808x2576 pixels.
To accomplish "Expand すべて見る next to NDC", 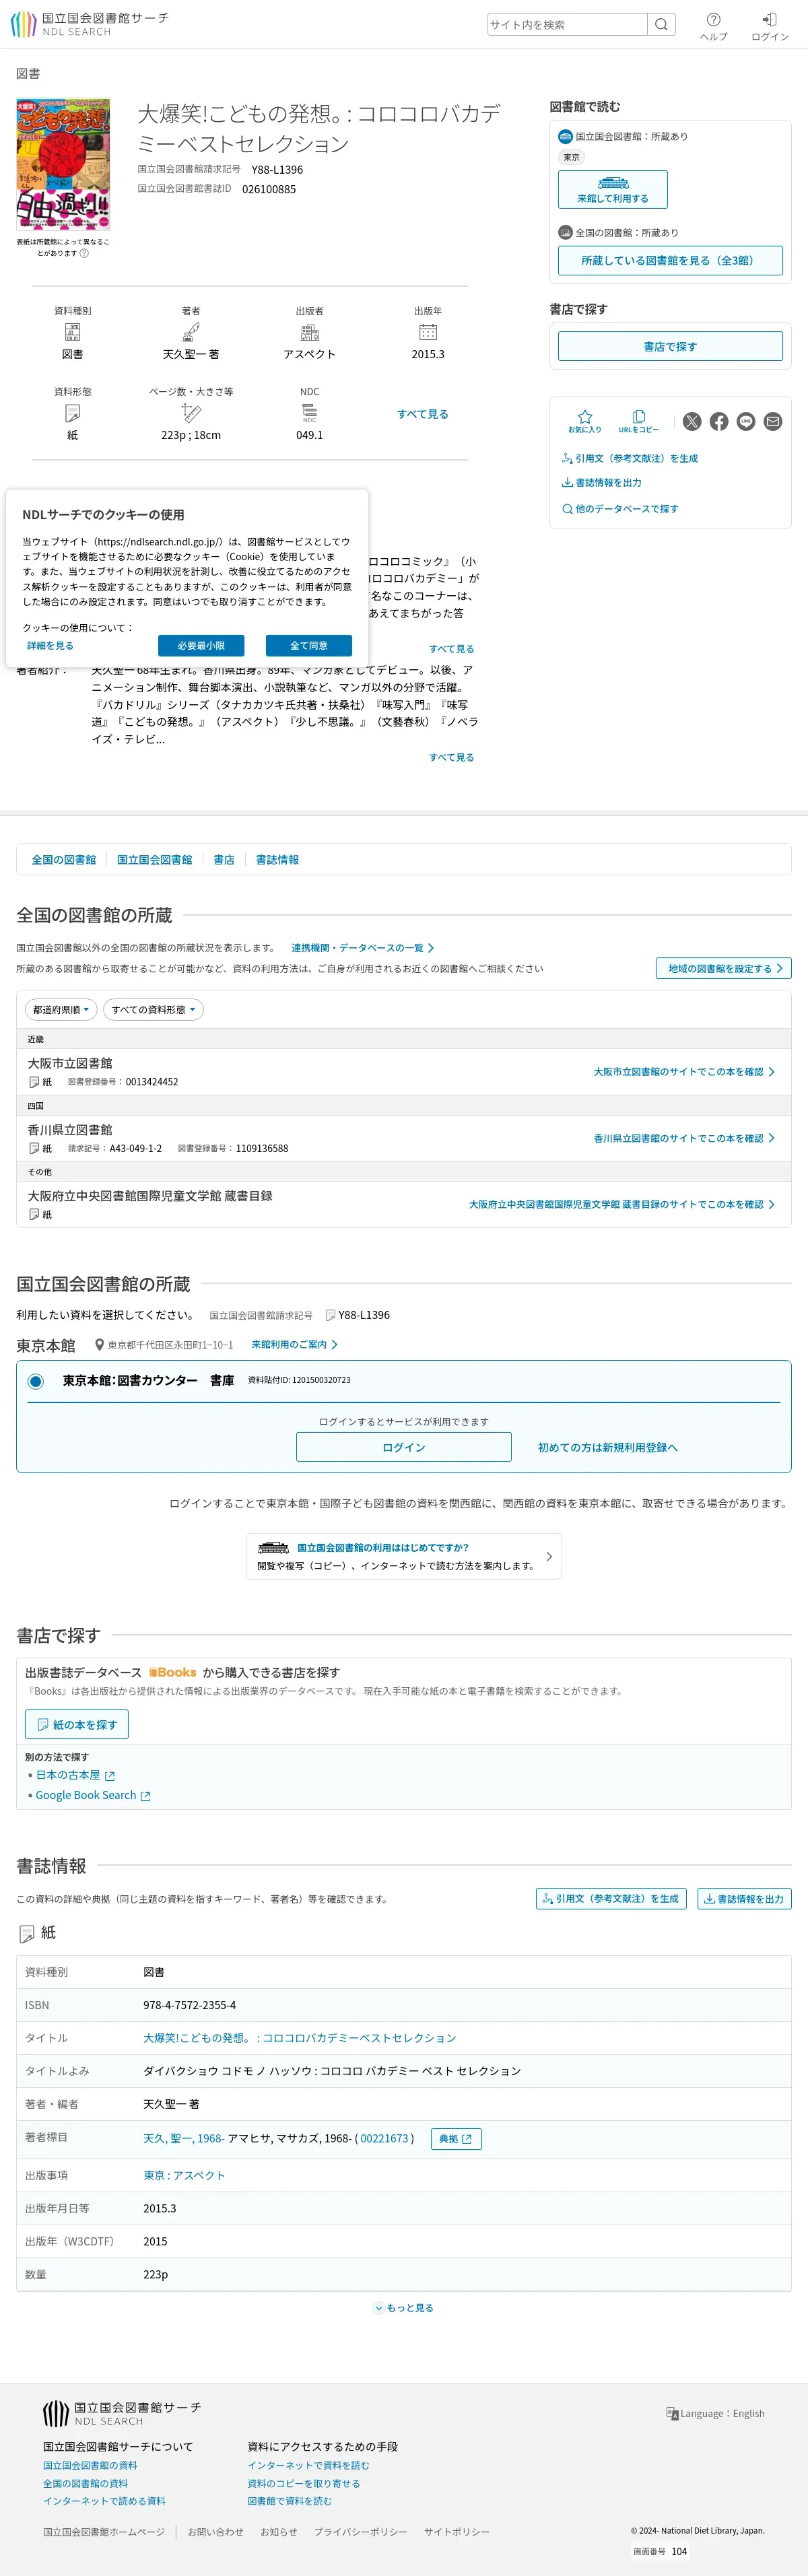I will (x=423, y=414).
